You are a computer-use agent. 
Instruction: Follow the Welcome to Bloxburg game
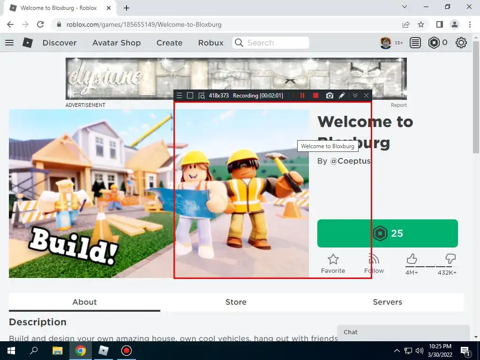pos(374,264)
